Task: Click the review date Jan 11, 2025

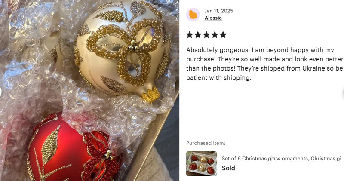Action: click(219, 11)
